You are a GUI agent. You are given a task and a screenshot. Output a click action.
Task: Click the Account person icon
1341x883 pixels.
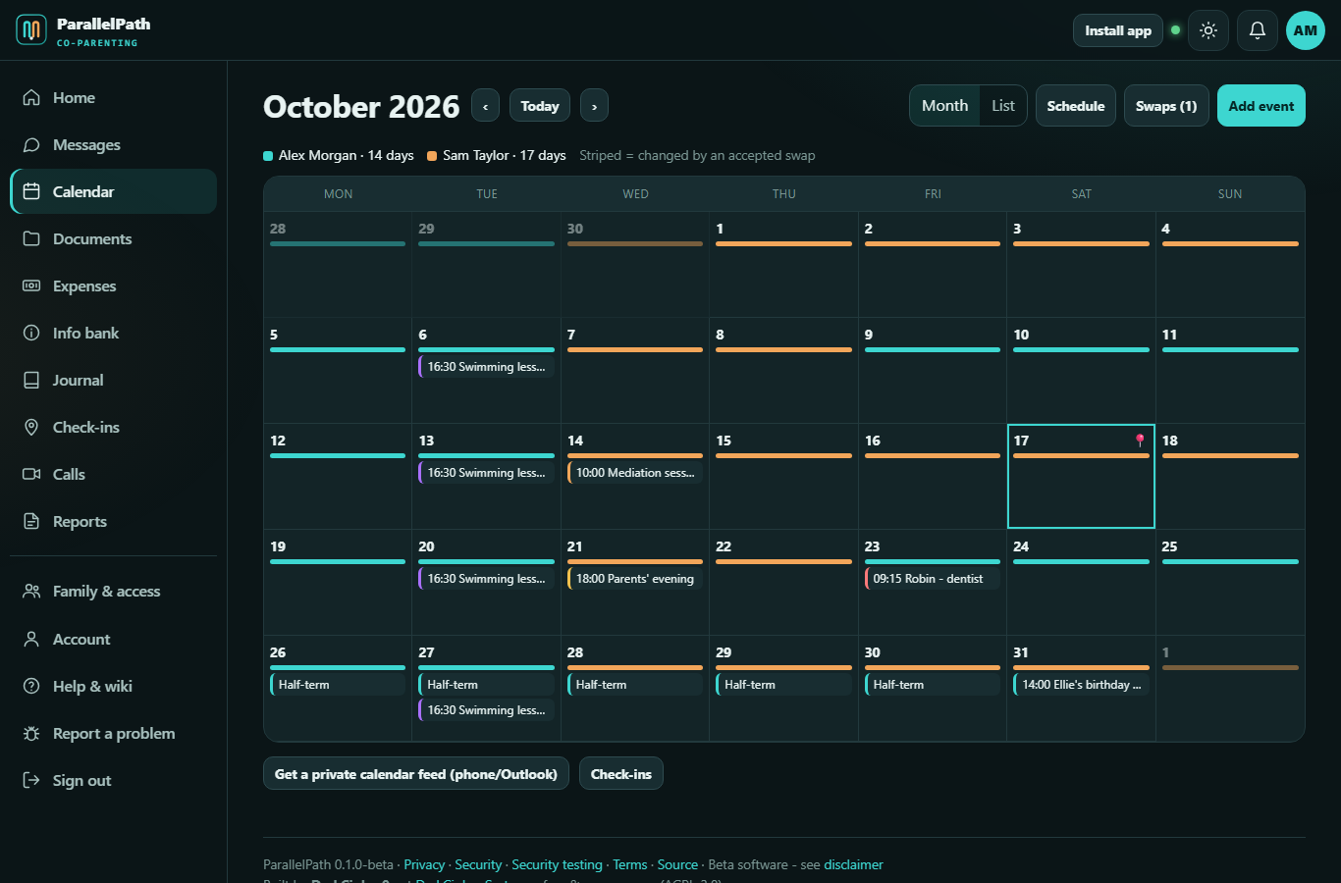[x=31, y=639]
